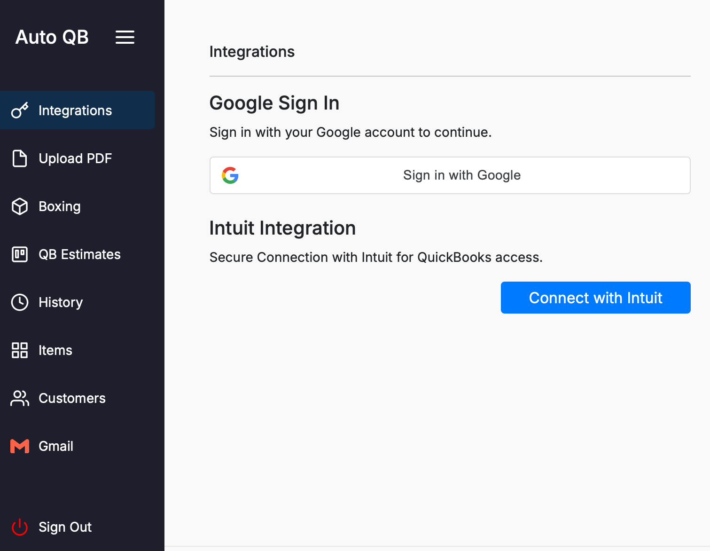Click the Items grid icon
710x551 pixels.
click(x=20, y=350)
